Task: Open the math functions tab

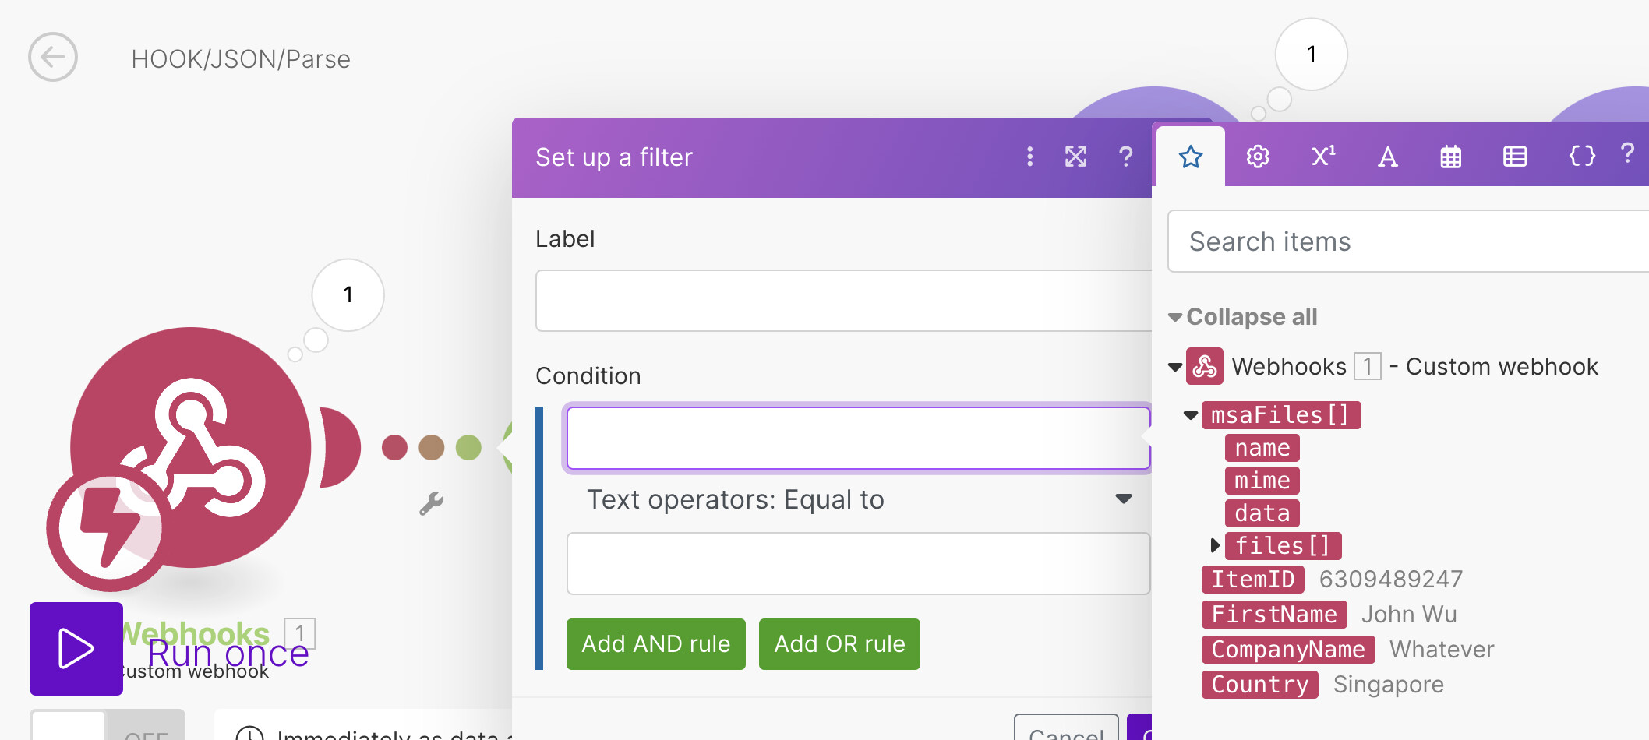Action: [x=1322, y=157]
